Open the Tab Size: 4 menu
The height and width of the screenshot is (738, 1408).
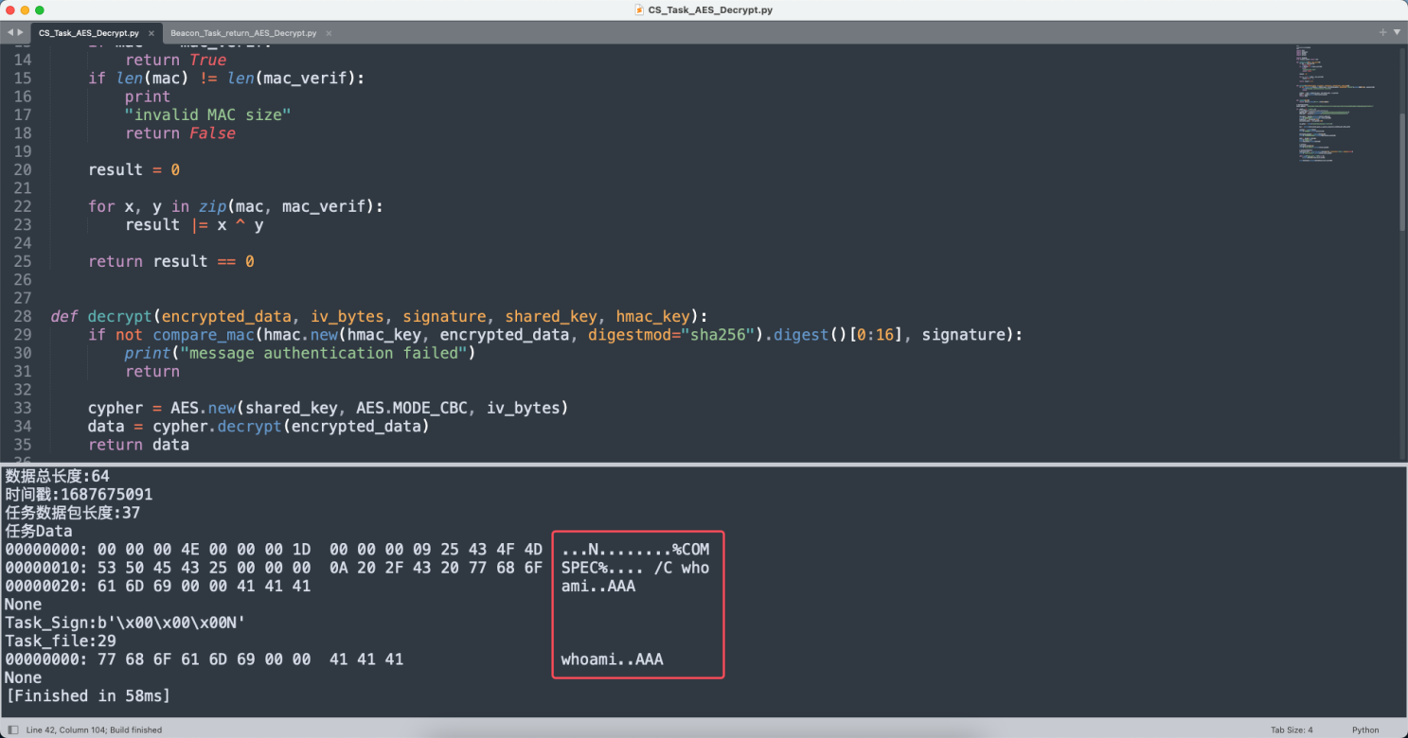pyautogui.click(x=1292, y=729)
